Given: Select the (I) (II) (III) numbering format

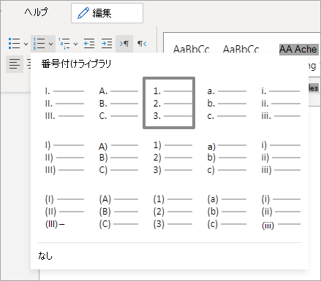Looking at the screenshot, I should [x=64, y=212].
